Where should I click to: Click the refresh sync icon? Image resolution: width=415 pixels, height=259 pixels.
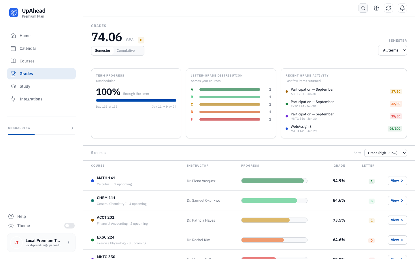point(388,8)
